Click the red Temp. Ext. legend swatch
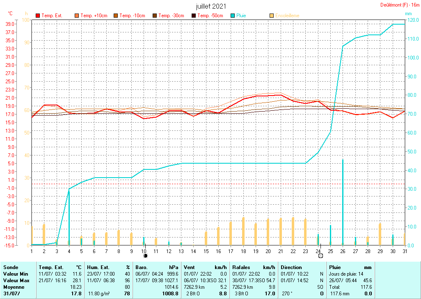 tap(38, 16)
